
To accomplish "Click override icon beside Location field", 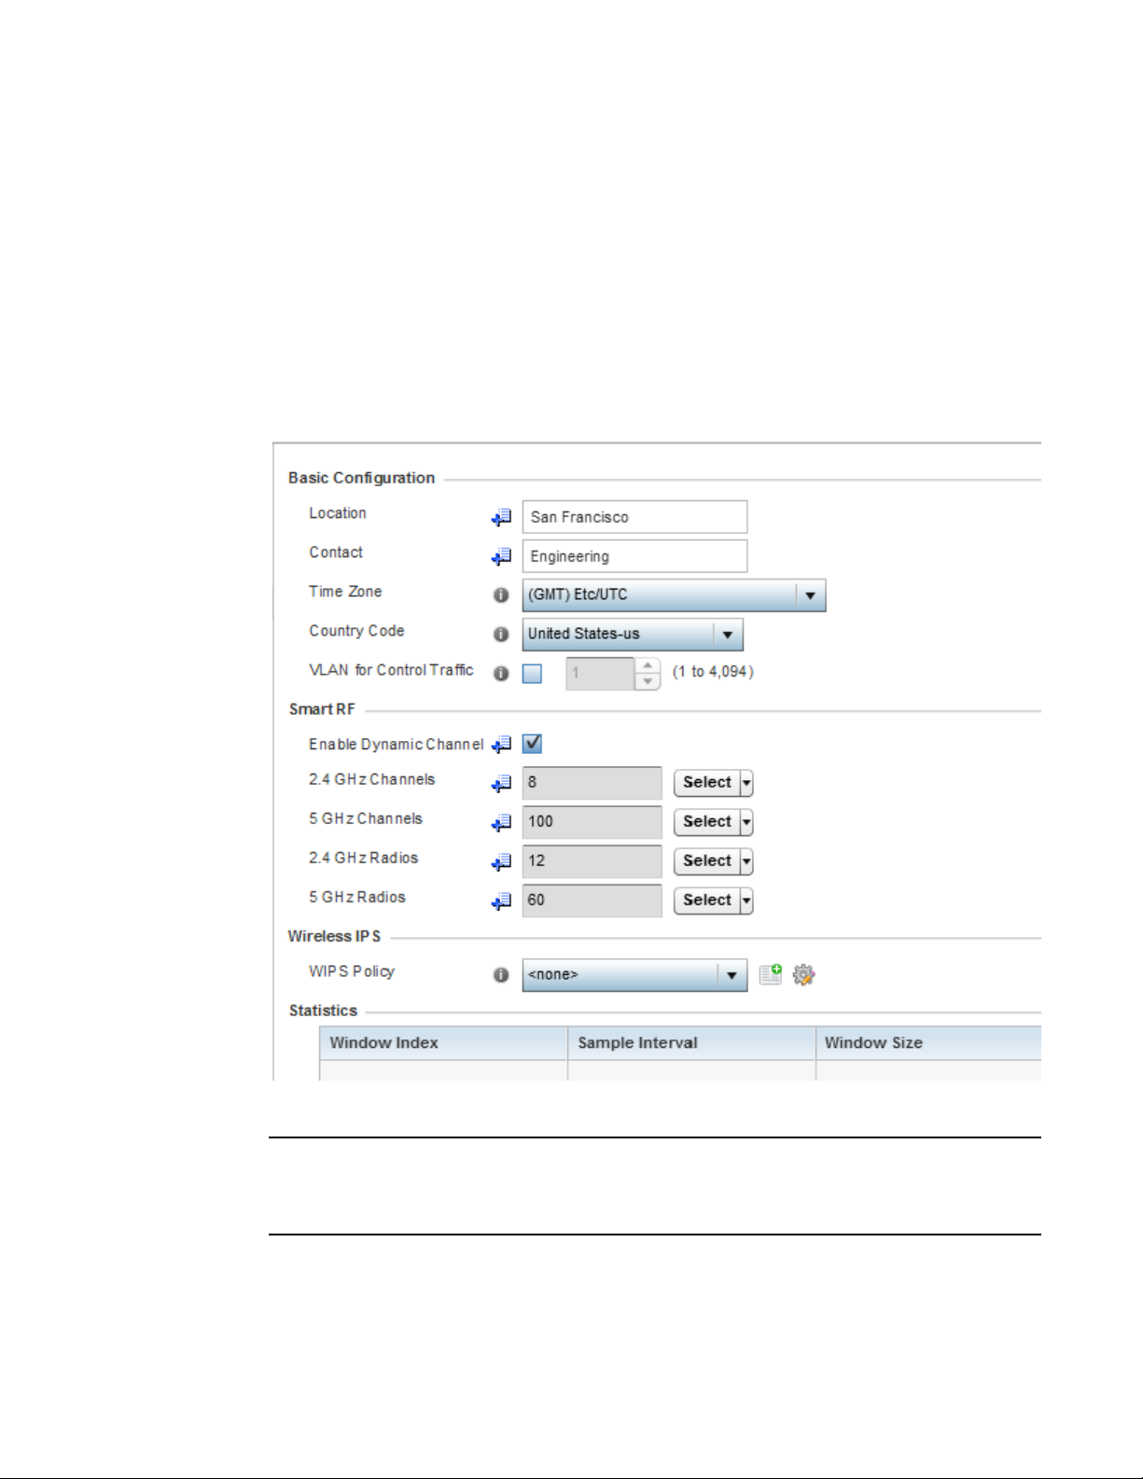I will [502, 517].
